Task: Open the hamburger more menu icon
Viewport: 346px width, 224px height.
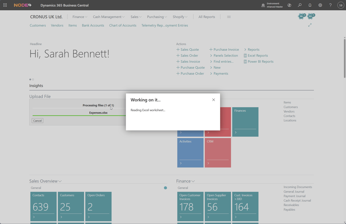Action: [229, 17]
